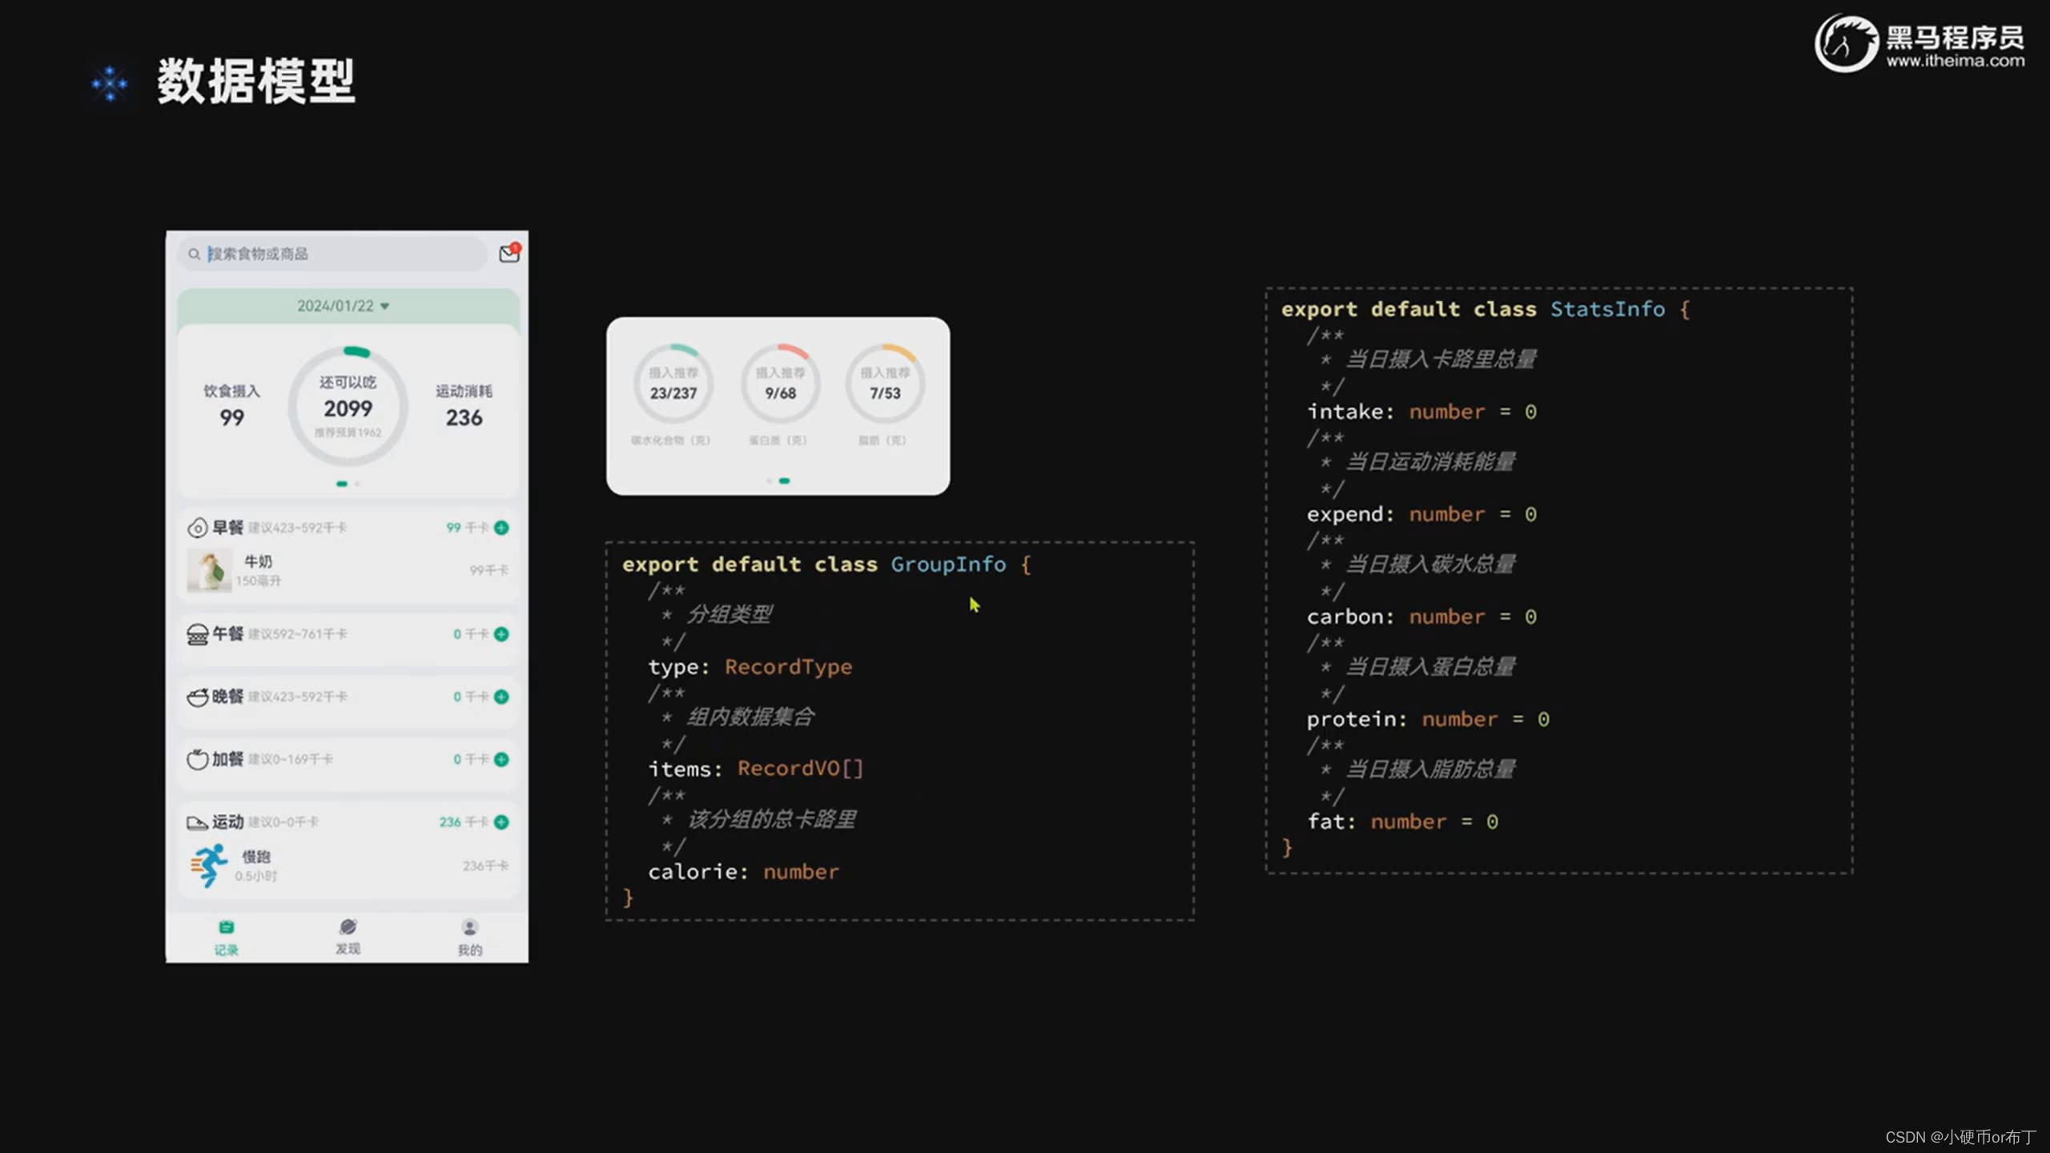The height and width of the screenshot is (1153, 2050).
Task: Add an extra meal record with plus
Action: (501, 759)
